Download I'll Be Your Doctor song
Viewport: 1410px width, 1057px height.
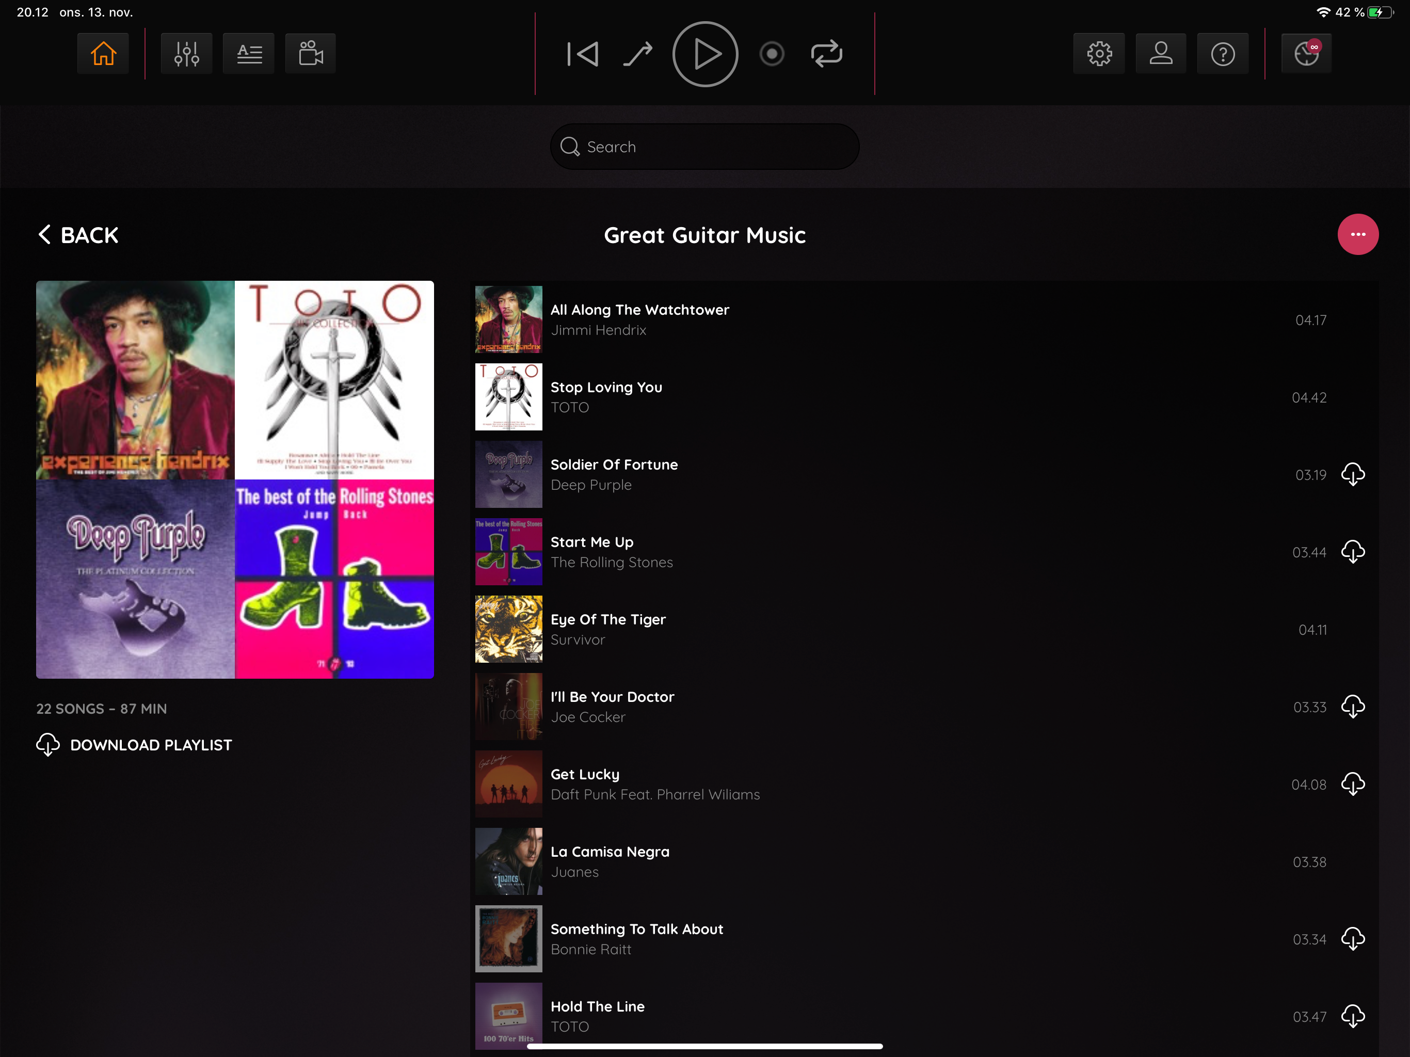1353,707
